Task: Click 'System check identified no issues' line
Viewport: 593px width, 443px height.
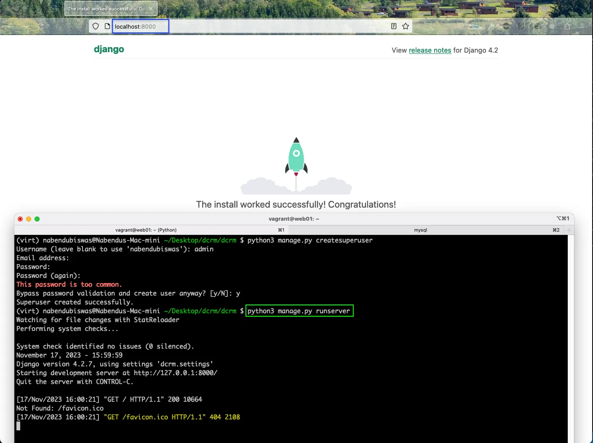Action: coord(105,347)
